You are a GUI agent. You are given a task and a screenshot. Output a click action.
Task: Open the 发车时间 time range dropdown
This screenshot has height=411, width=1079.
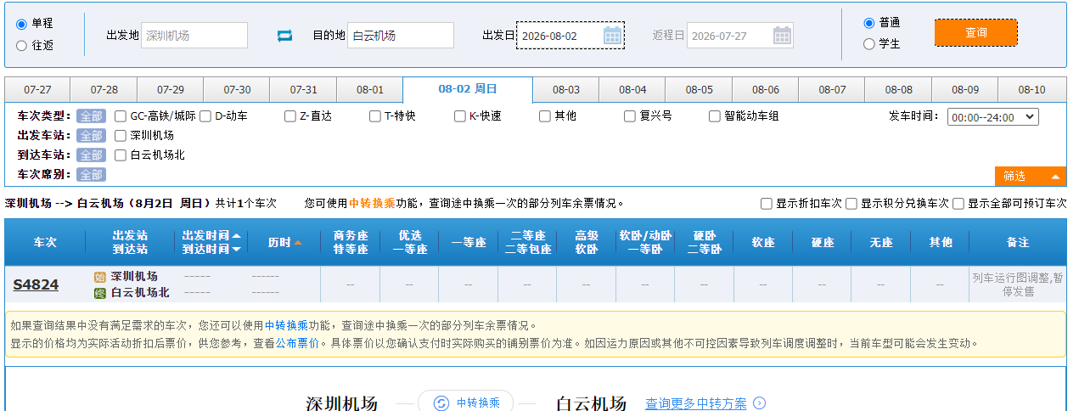pyautogui.click(x=992, y=117)
